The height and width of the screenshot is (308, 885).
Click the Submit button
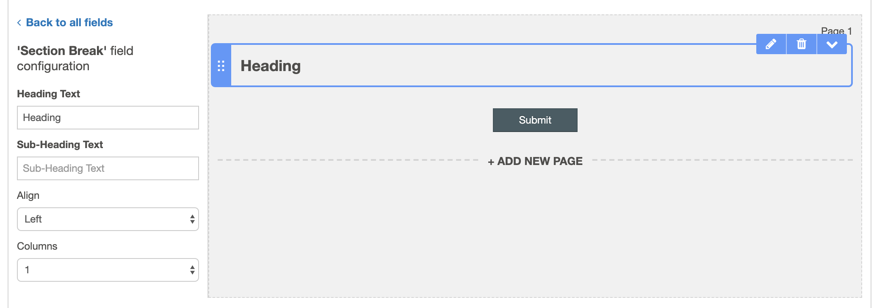tap(535, 120)
